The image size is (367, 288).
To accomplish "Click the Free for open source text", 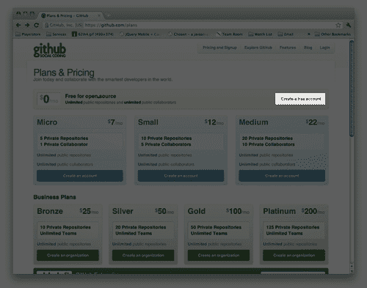I will pyautogui.click(x=90, y=96).
